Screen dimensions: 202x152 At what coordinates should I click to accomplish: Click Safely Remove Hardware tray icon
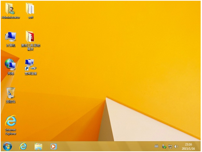pyautogui.click(x=164, y=147)
